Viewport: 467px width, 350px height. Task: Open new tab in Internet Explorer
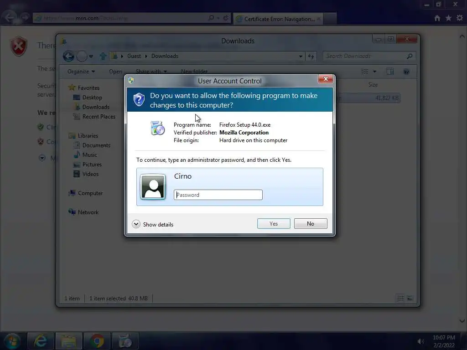[330, 19]
